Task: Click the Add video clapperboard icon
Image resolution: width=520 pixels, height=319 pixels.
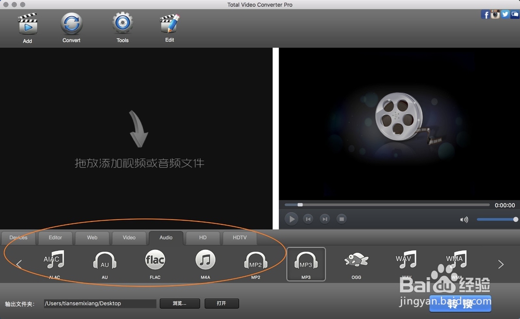Action: (x=28, y=24)
